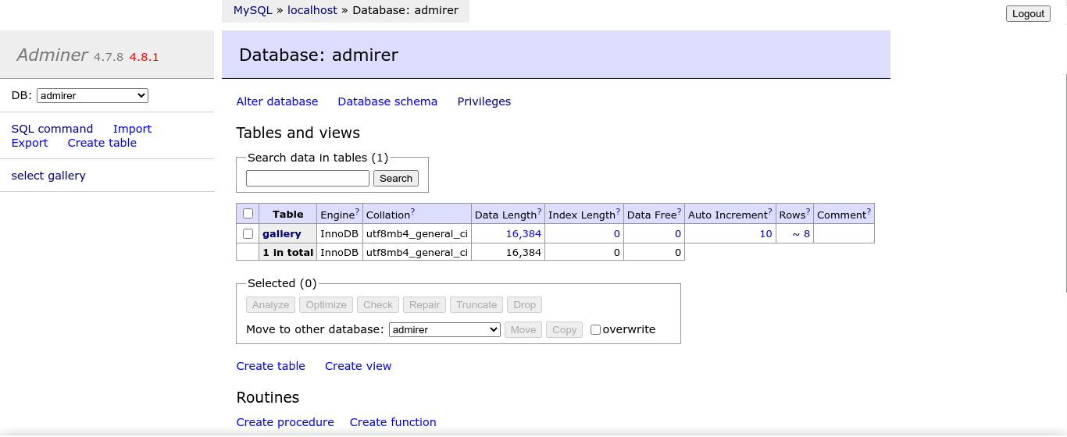Viewport: 1067px width, 437px height.
Task: Check the select-all tables checkbox in header
Action: pyautogui.click(x=248, y=214)
